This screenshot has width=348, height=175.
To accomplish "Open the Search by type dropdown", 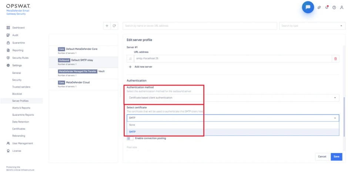I will (x=312, y=26).
